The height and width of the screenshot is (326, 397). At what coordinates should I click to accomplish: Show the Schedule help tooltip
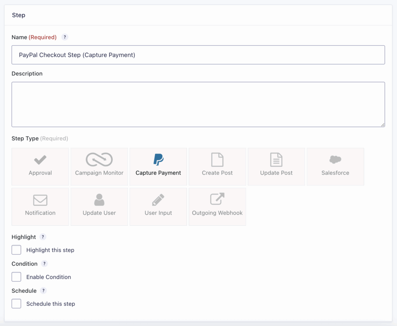click(43, 291)
